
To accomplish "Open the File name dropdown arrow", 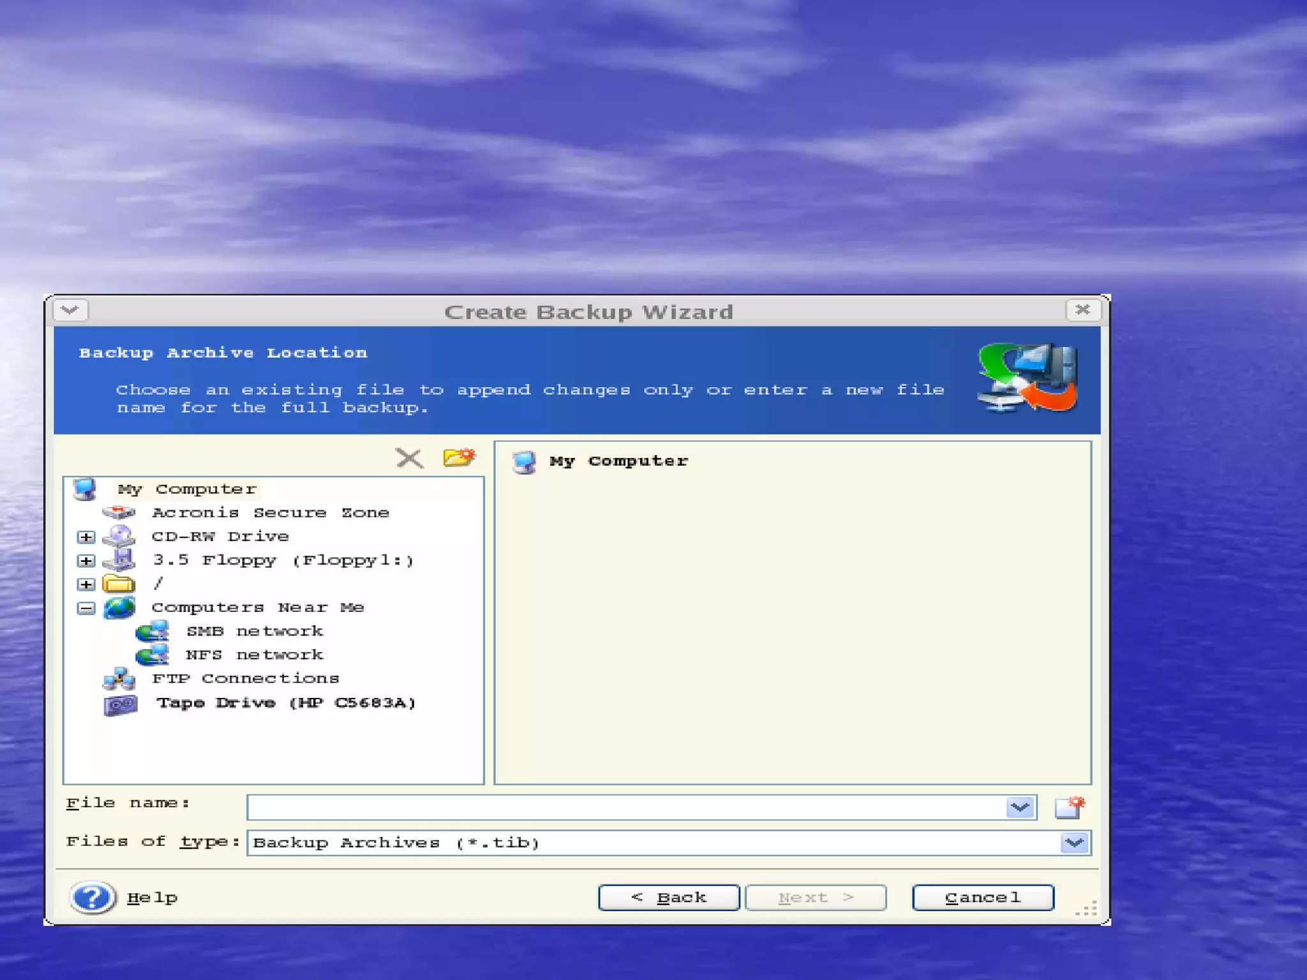I will (1019, 807).
